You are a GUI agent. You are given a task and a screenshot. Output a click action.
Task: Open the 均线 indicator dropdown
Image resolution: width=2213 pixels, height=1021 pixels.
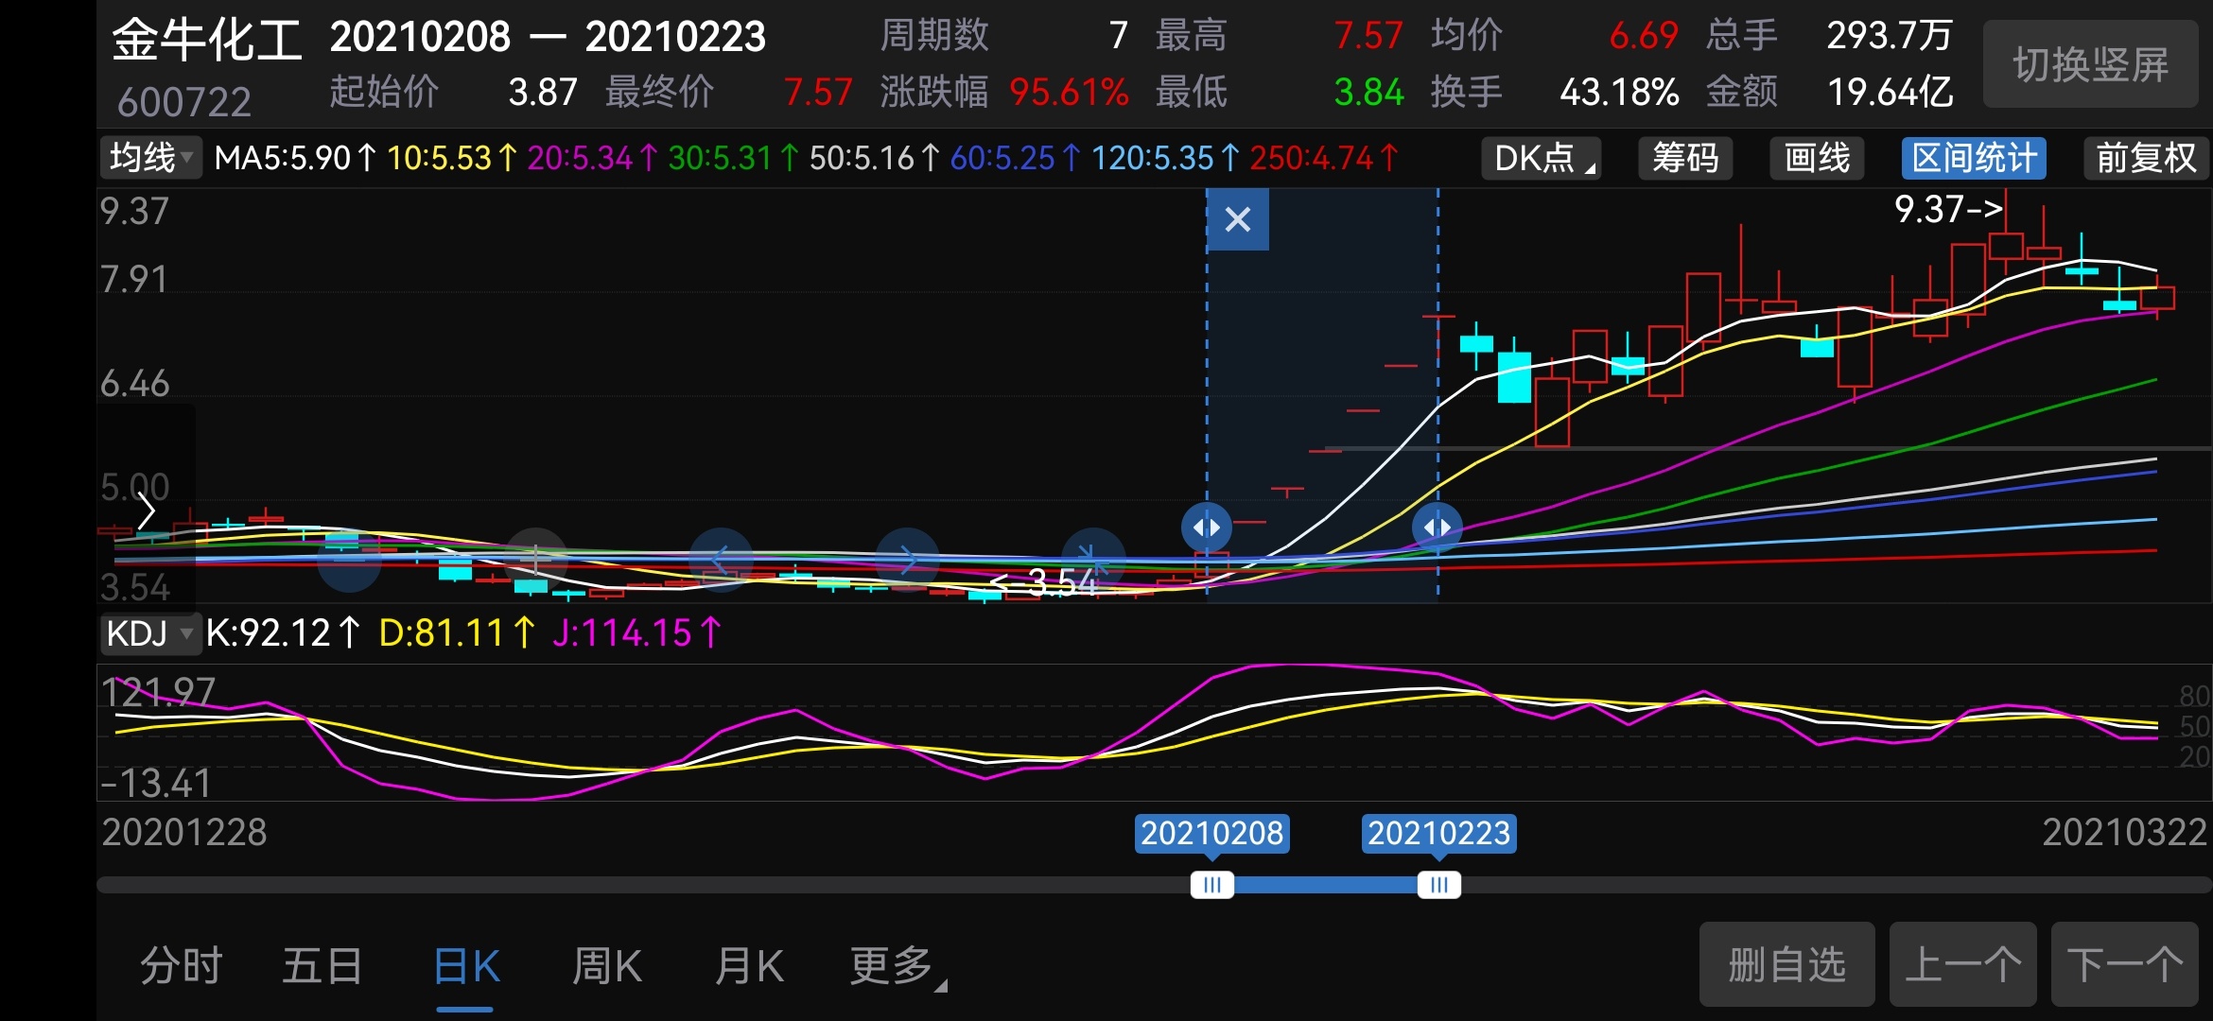(x=151, y=157)
